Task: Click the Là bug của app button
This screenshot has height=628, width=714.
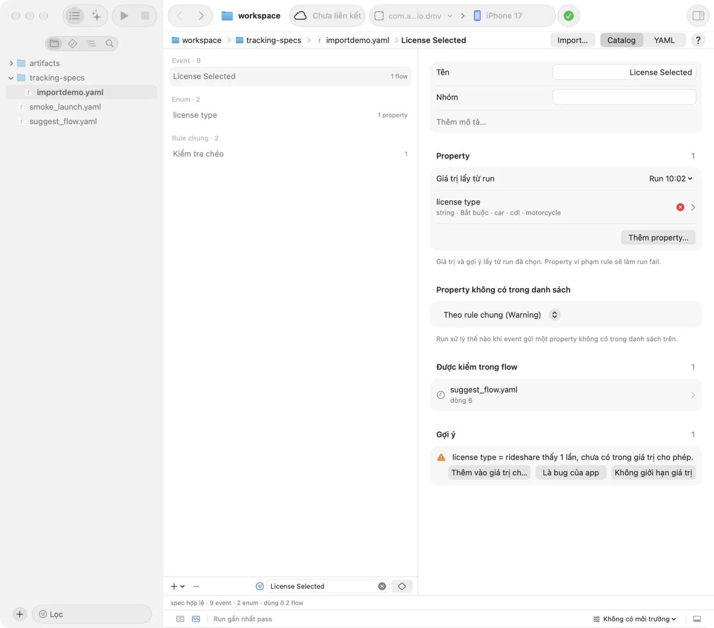Action: pyautogui.click(x=571, y=473)
